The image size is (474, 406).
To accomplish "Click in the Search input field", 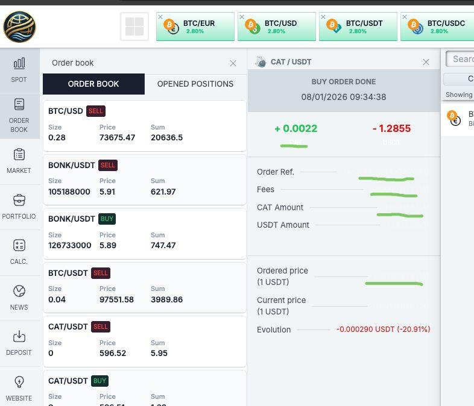I will point(462,58).
